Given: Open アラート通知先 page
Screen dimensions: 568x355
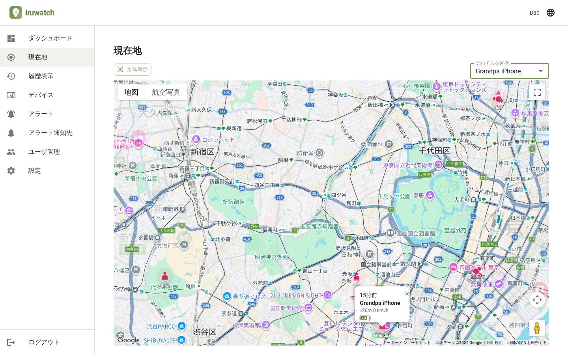Looking at the screenshot, I should point(47,133).
